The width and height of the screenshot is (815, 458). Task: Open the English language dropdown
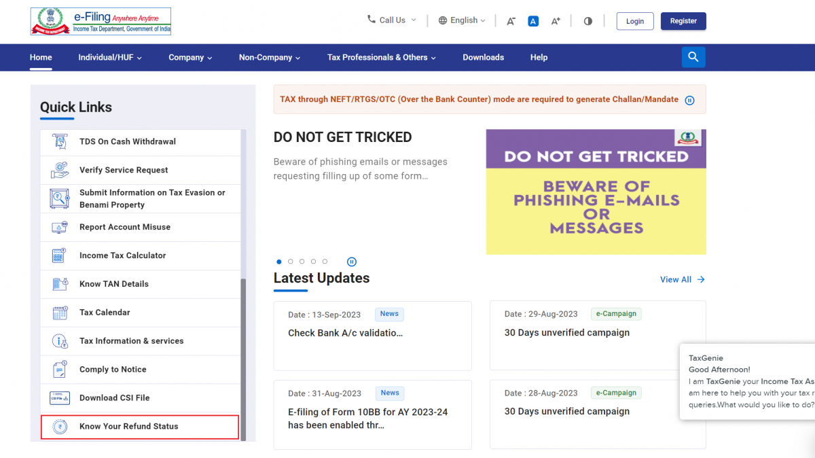click(x=462, y=20)
